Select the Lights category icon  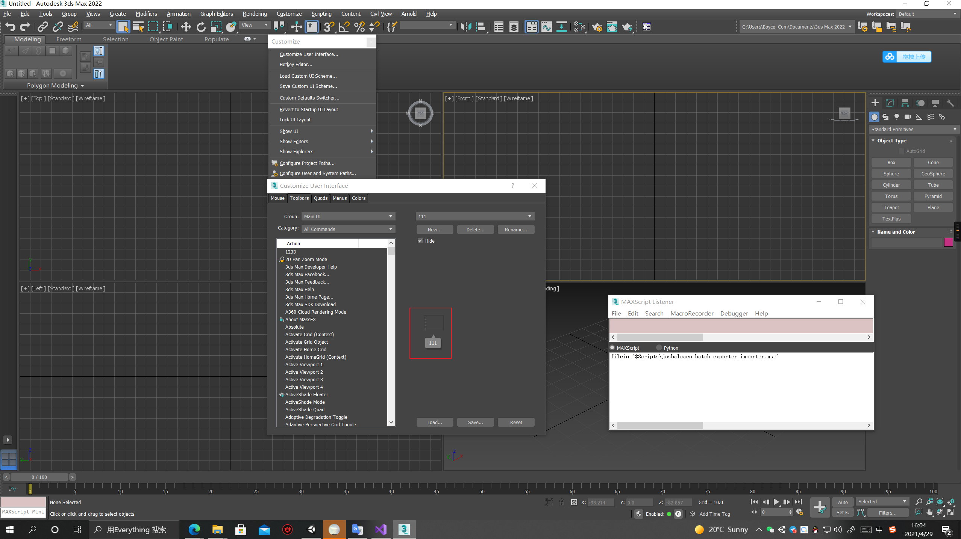[x=897, y=117]
